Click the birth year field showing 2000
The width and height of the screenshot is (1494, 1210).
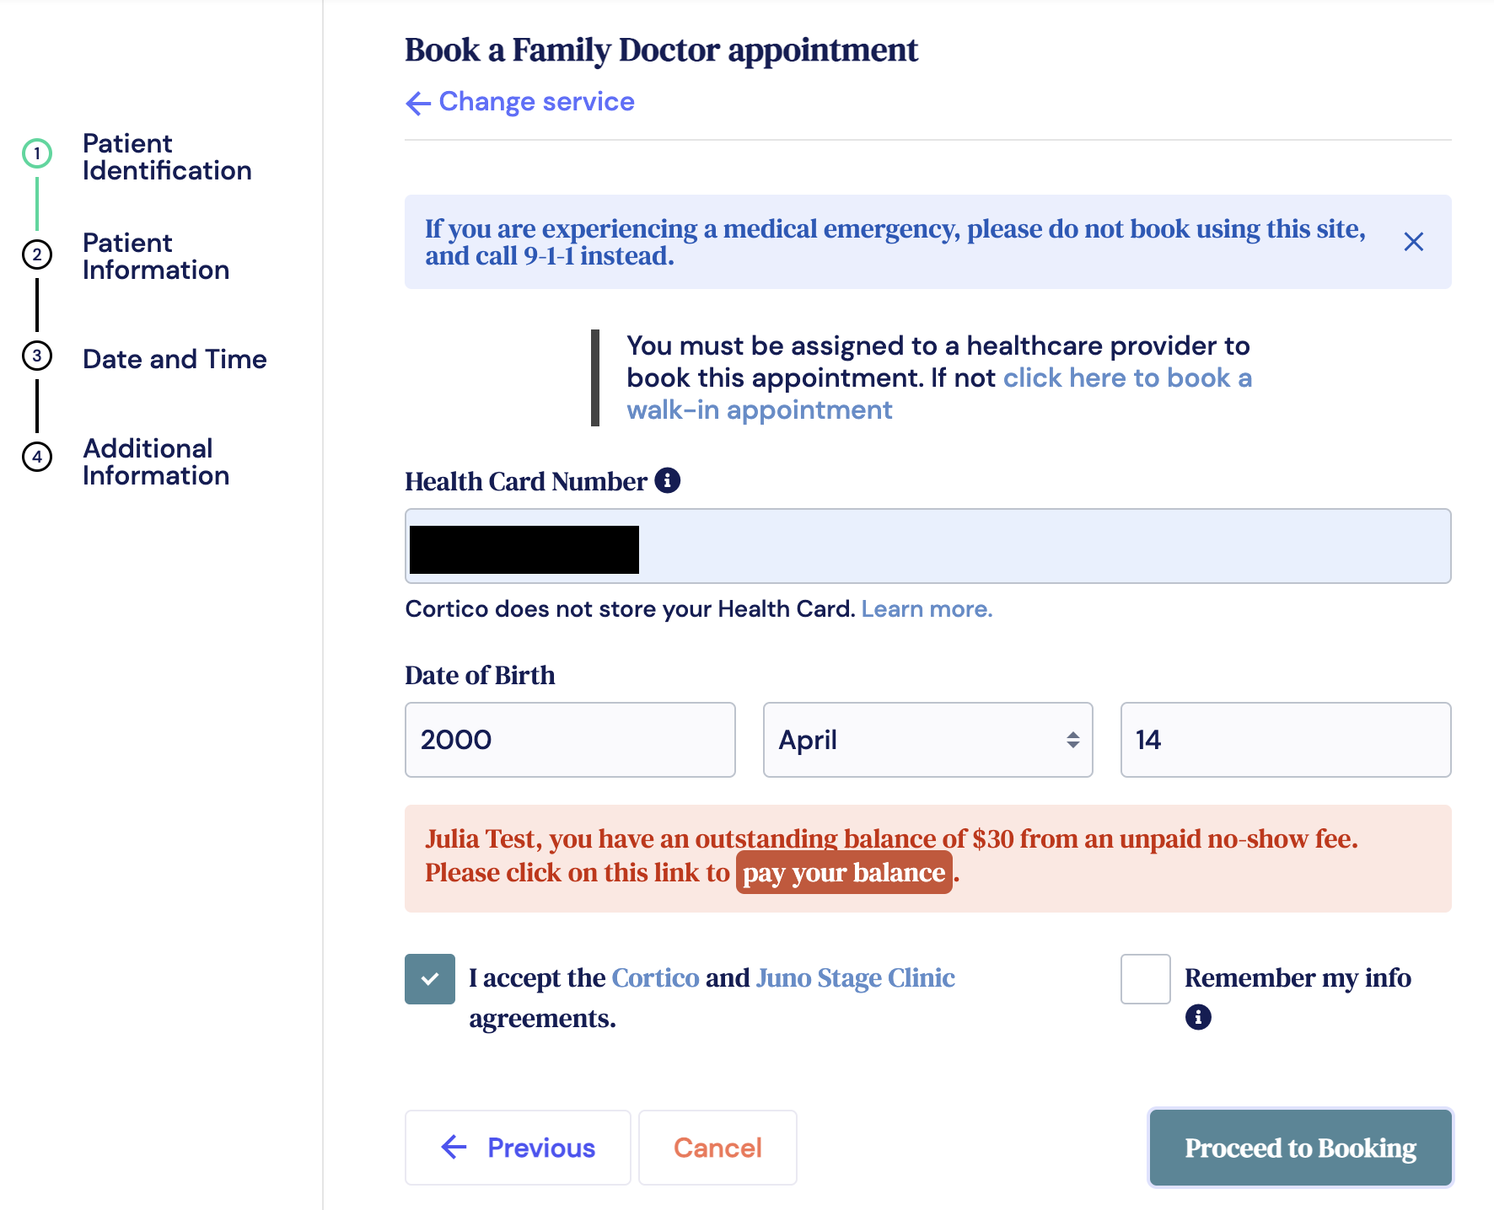point(570,740)
